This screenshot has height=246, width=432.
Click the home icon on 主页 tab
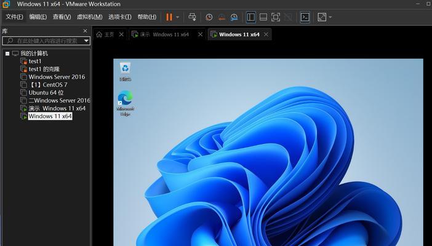[99, 34]
